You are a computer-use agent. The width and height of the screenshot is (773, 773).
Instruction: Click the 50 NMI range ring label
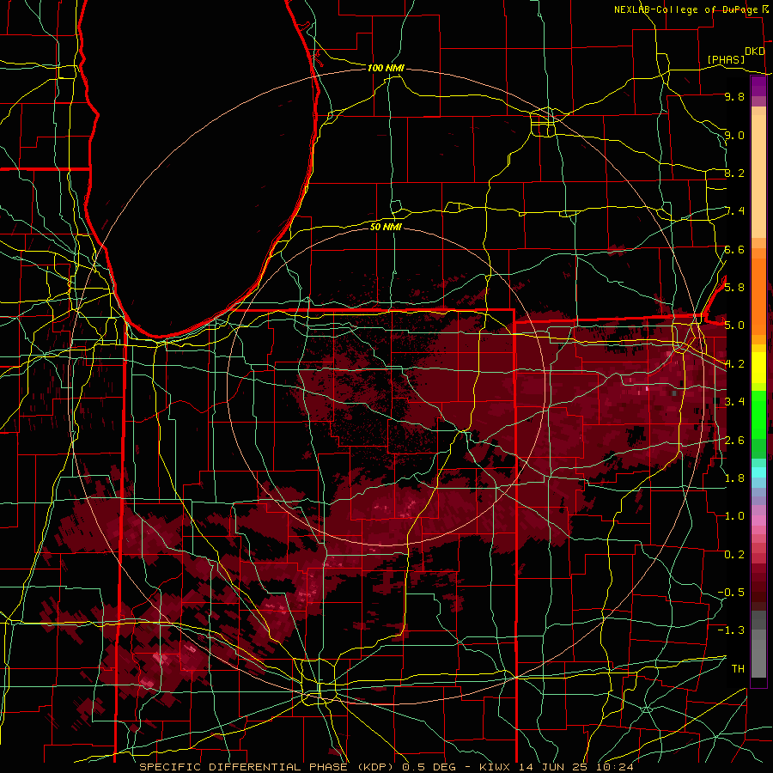(x=386, y=227)
